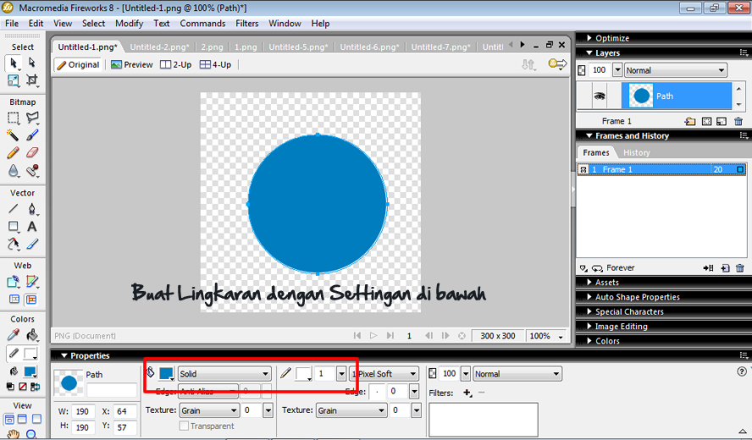Screen dimensions: 752x440
Task: Click the Original view button
Action: tap(78, 64)
